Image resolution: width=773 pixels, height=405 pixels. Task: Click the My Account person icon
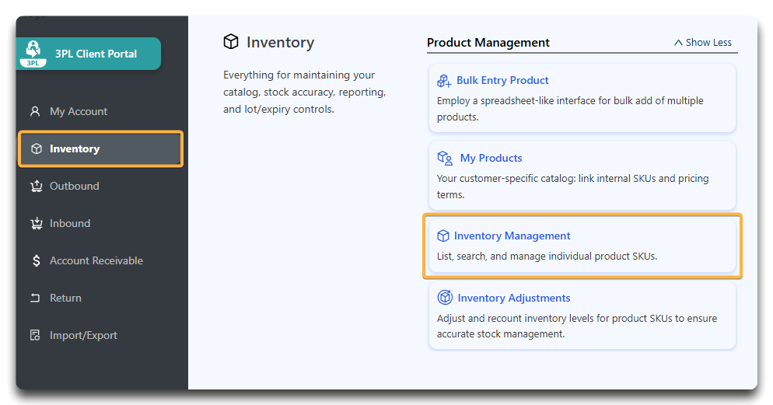35,111
